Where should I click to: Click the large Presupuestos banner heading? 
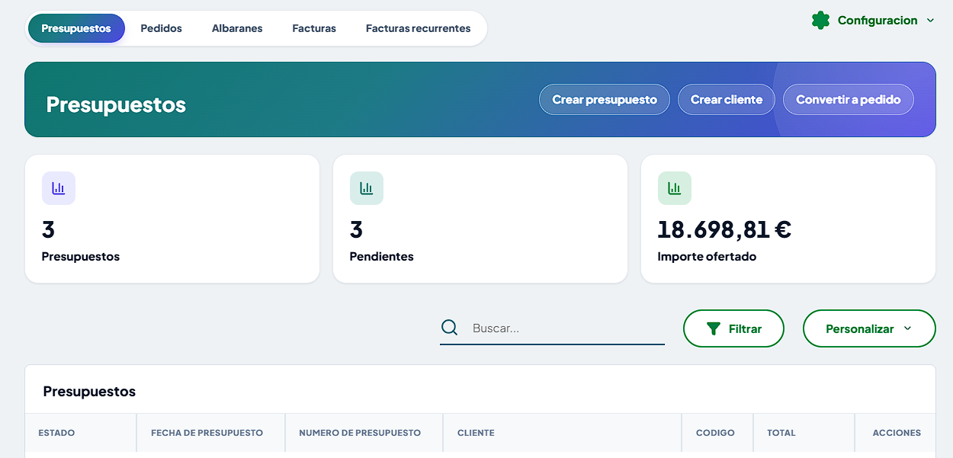(x=116, y=104)
